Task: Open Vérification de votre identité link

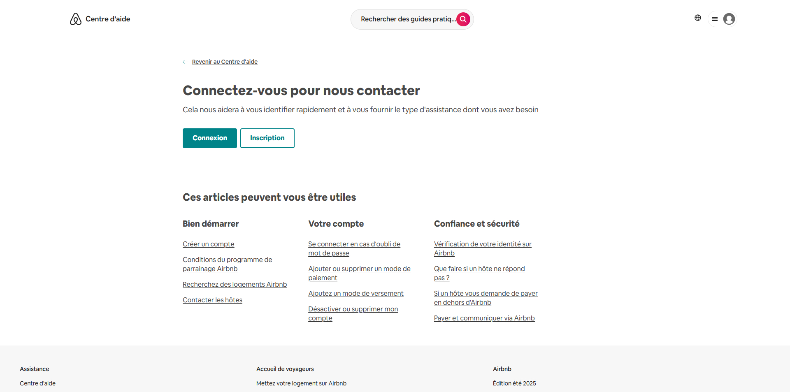Action: coord(483,249)
